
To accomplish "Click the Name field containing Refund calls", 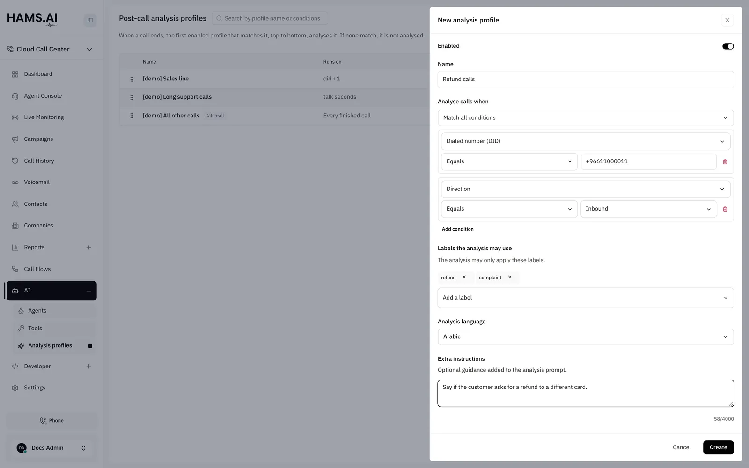I will [x=586, y=80].
